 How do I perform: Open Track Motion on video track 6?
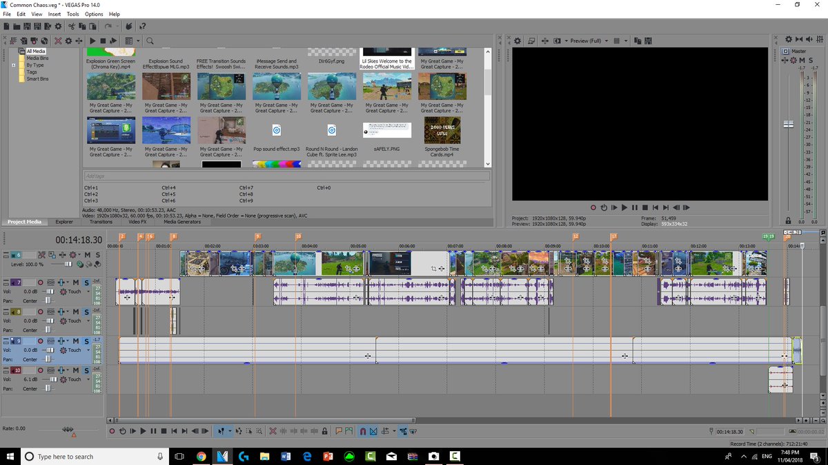tap(50, 255)
